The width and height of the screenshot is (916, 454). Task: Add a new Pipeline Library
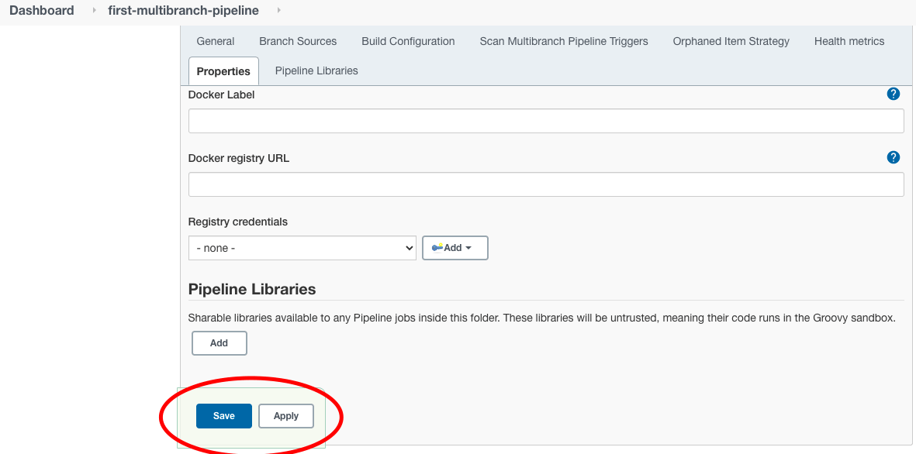tap(219, 343)
